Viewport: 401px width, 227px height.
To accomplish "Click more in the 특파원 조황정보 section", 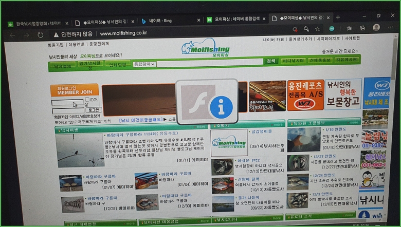I will click(353, 123).
